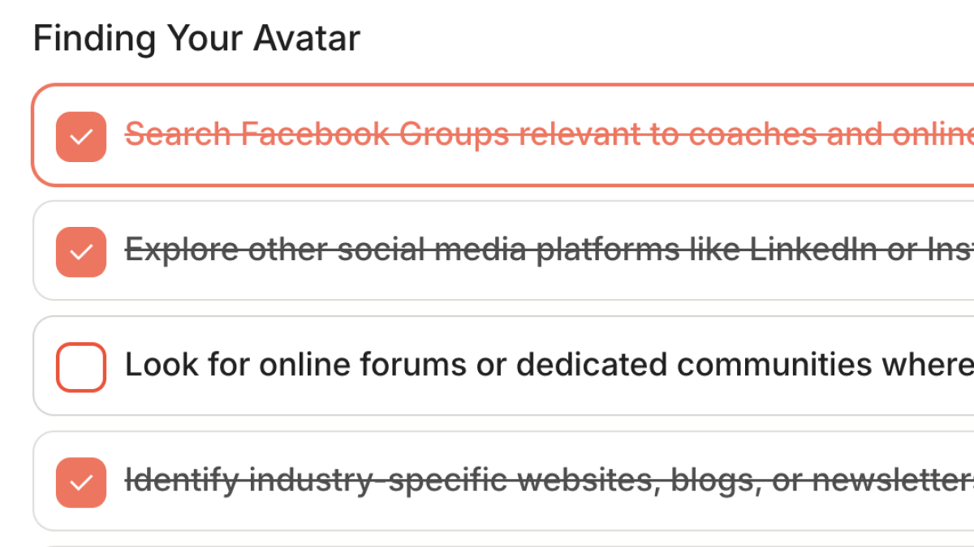Click the word "newsletters" in the fourth task
The width and height of the screenshot is (974, 547).
(x=893, y=481)
